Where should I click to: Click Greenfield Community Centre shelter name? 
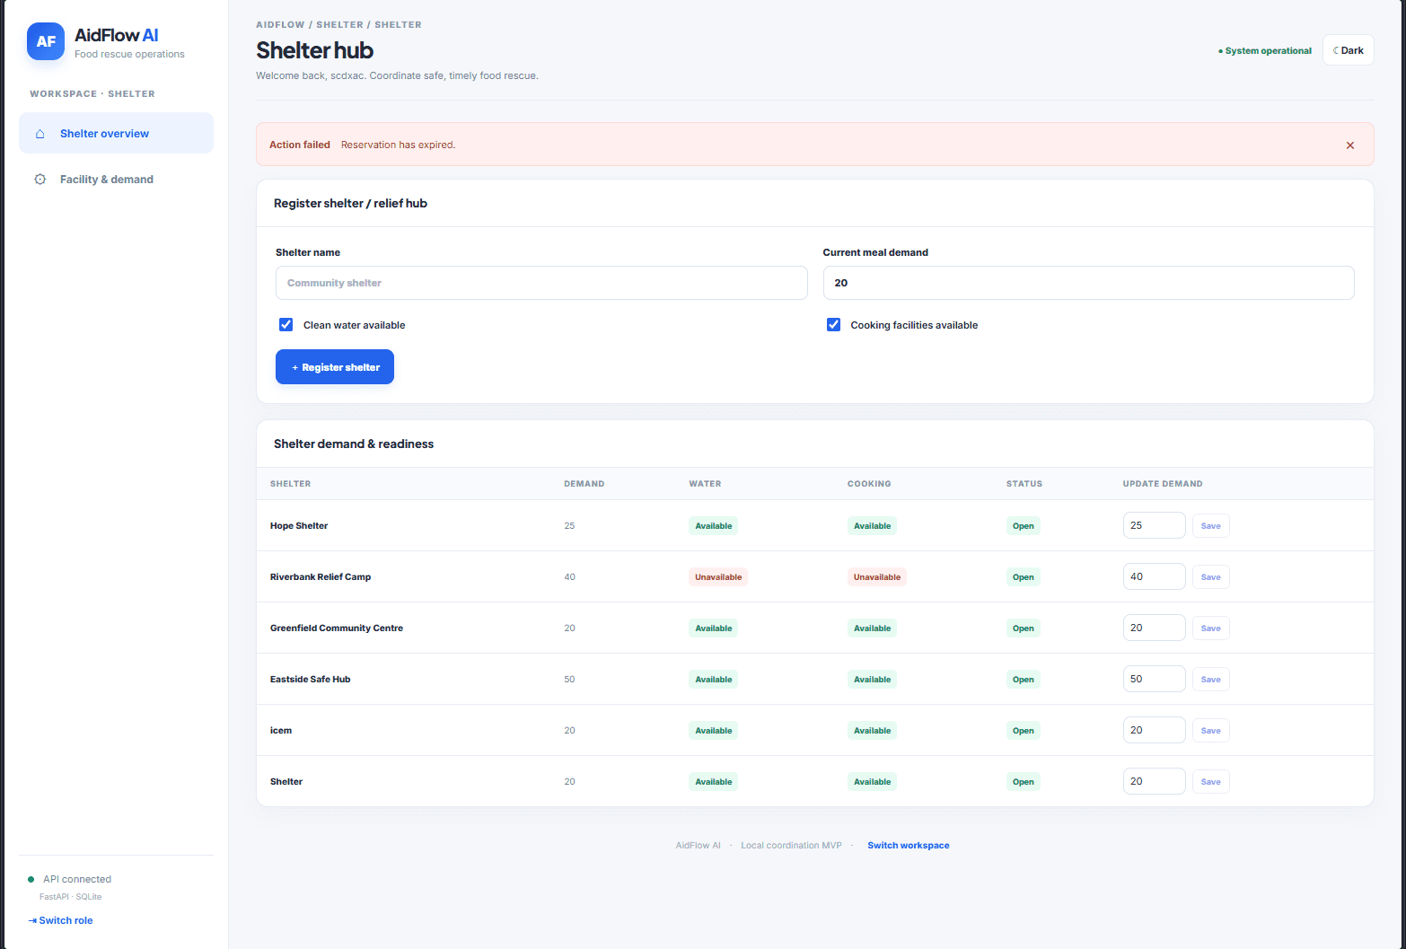pyautogui.click(x=337, y=628)
